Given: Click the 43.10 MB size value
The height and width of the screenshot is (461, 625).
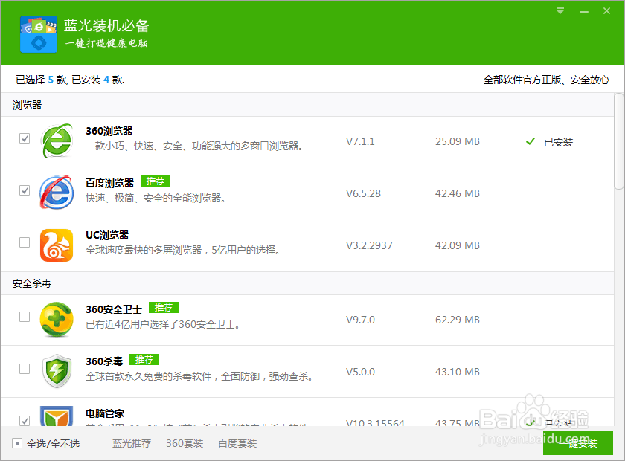Looking at the screenshot, I should 458,373.
